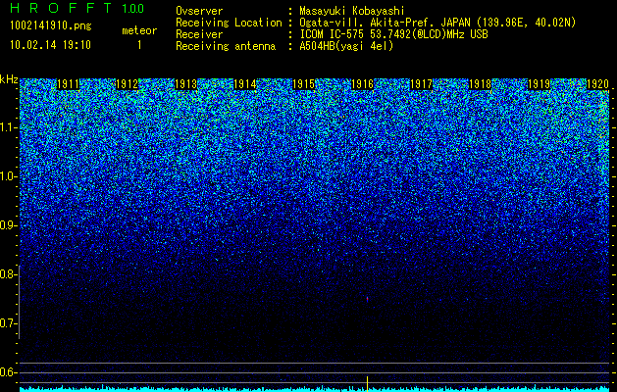Click the 1914 time marker
Viewport: 617px width, 392px height.
coord(245,84)
